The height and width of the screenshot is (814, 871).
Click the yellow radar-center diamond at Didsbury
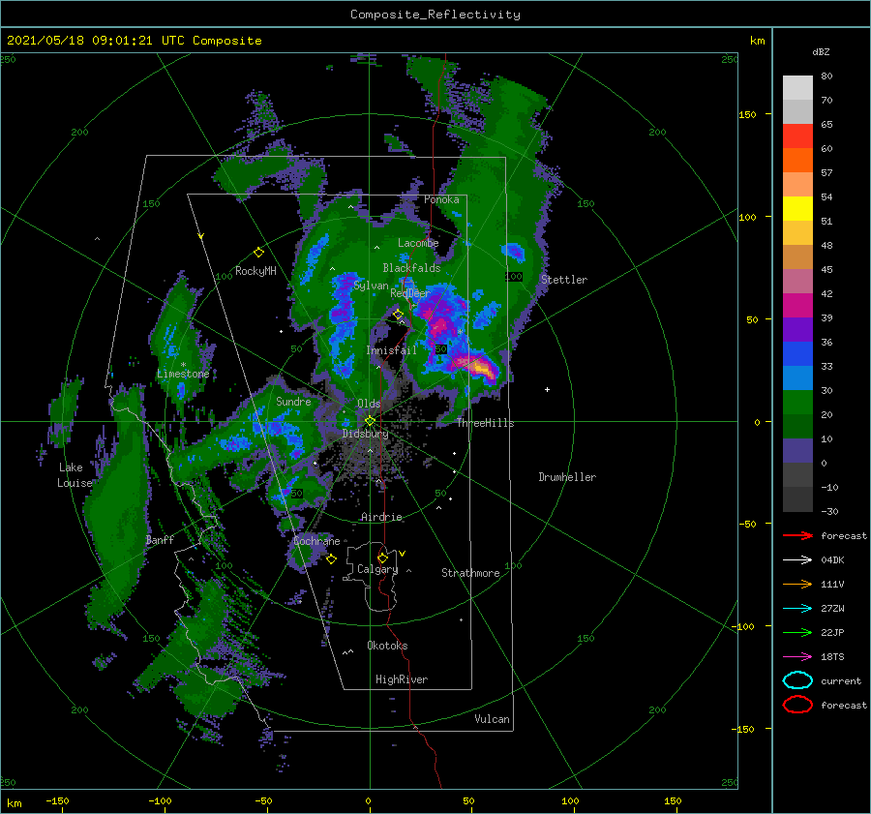(x=370, y=421)
